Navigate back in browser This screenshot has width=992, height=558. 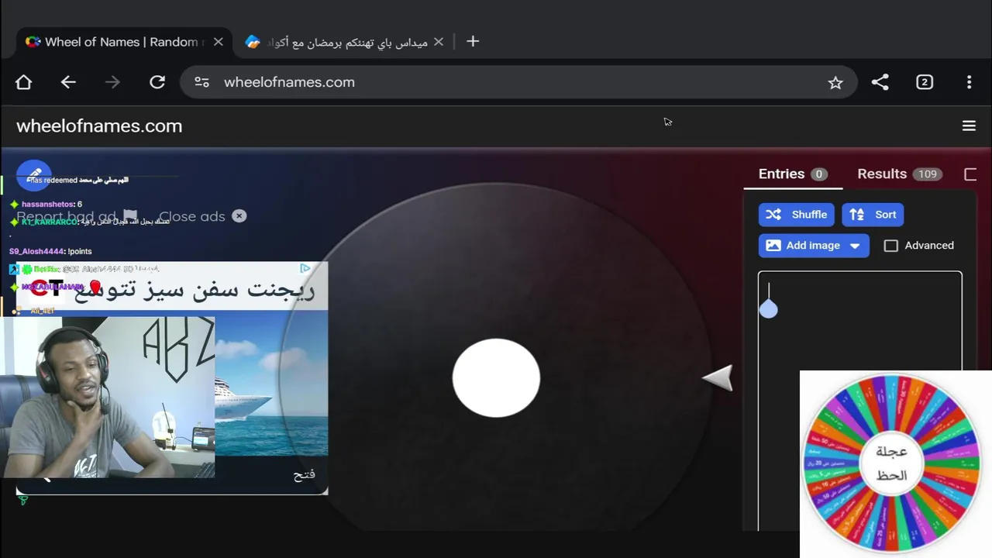68,82
